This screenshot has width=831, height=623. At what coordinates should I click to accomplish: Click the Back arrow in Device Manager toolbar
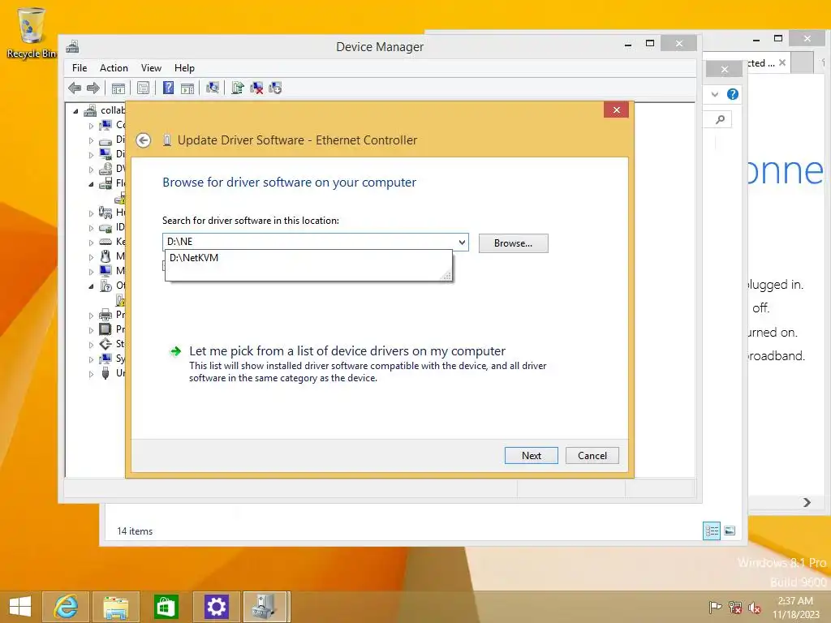(x=75, y=88)
